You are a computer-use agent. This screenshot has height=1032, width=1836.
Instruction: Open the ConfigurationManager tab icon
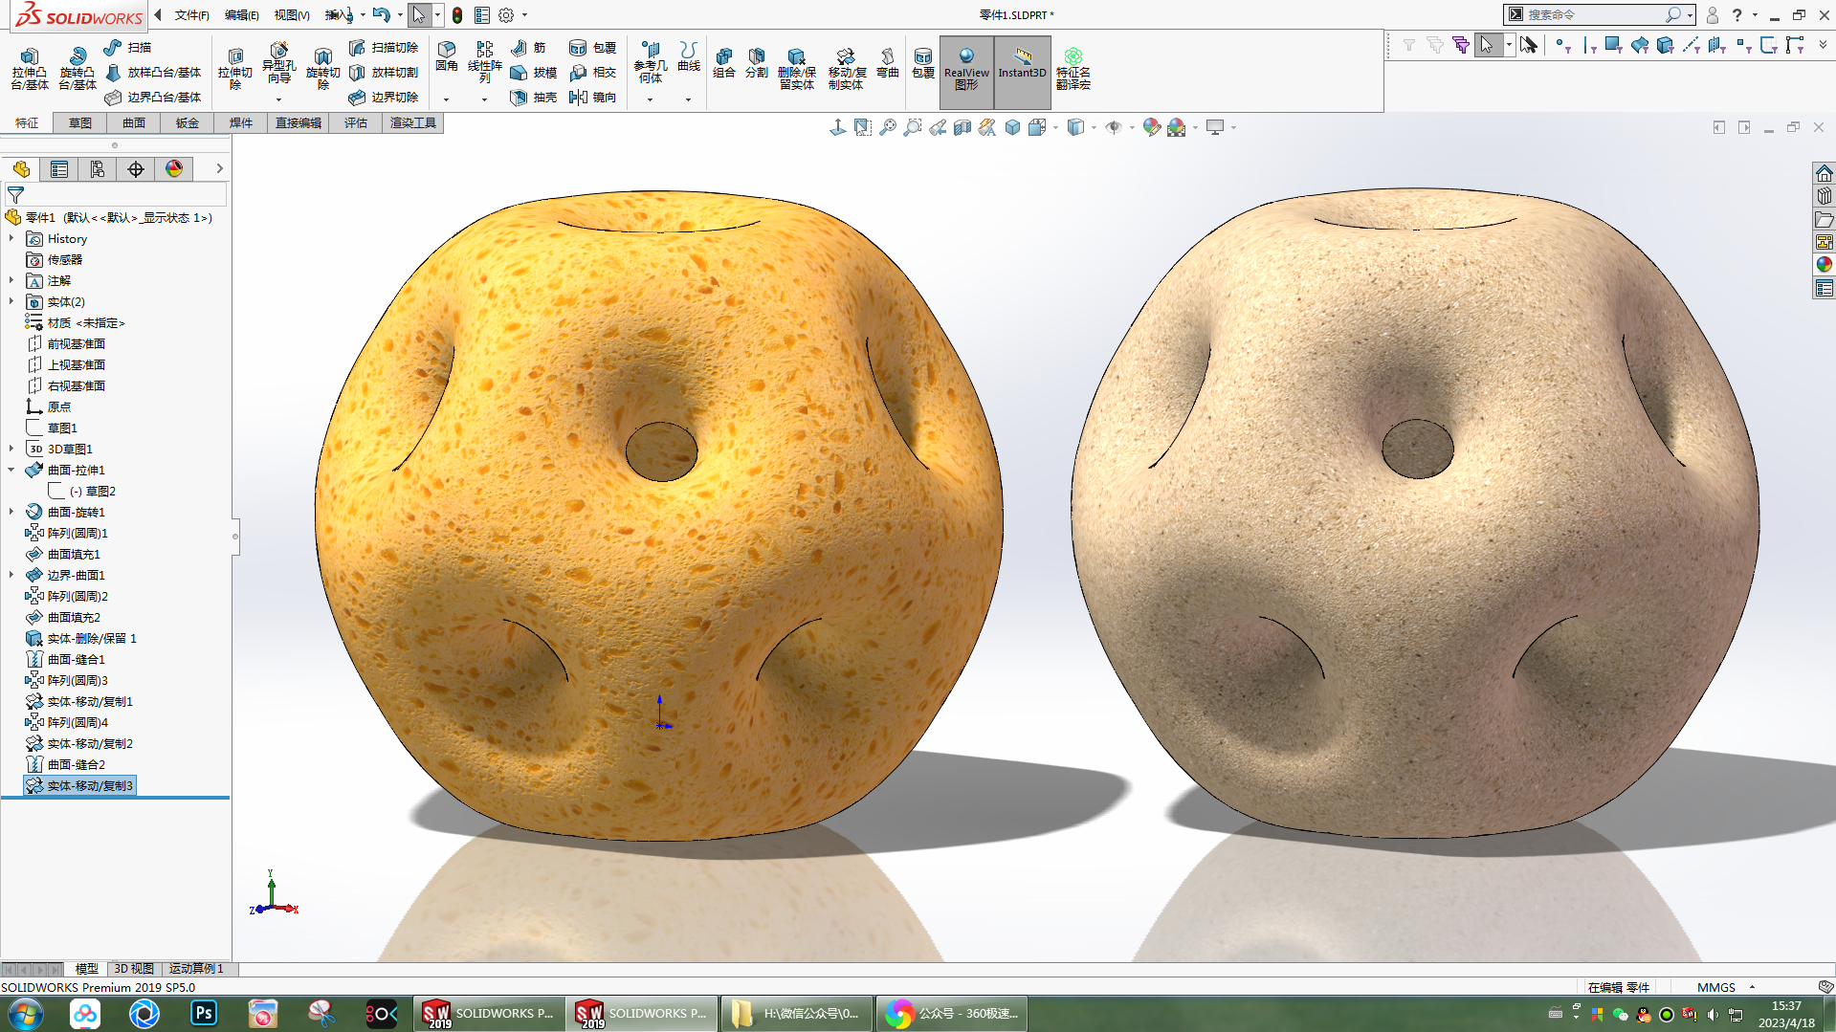coord(98,169)
